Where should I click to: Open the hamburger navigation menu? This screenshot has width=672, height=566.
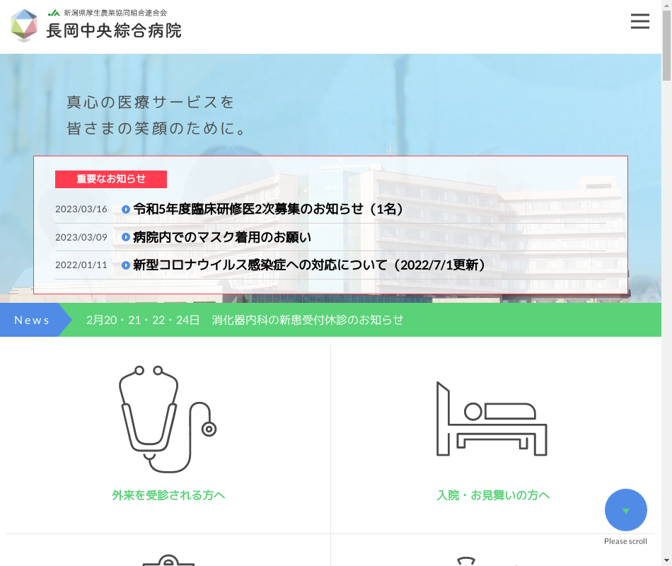pos(639,22)
